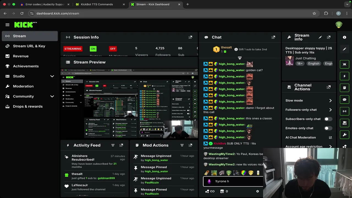Screen dimensions: 352x198
Task: Pop out the Session Info panel
Action: (x=190, y=37)
